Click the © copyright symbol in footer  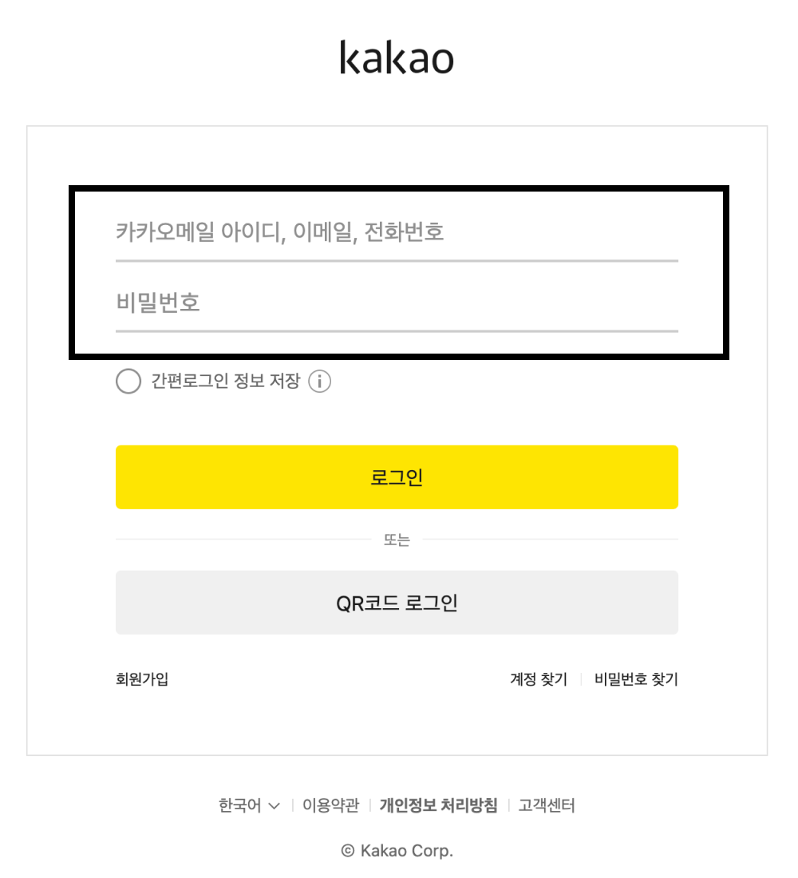point(348,851)
